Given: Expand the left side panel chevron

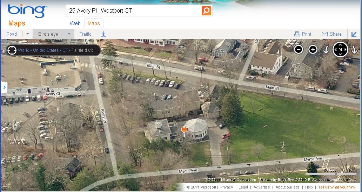Looking at the screenshot, I should click(x=4, y=88).
